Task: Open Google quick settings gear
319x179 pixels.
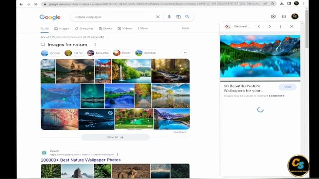Action: click(273, 16)
